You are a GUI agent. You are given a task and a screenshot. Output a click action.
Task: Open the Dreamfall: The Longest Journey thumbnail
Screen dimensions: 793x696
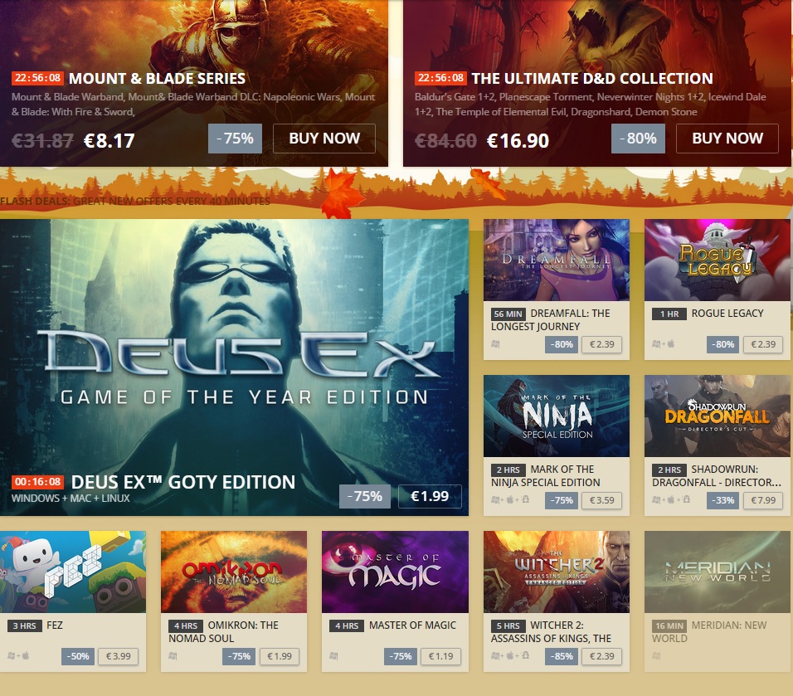click(557, 260)
